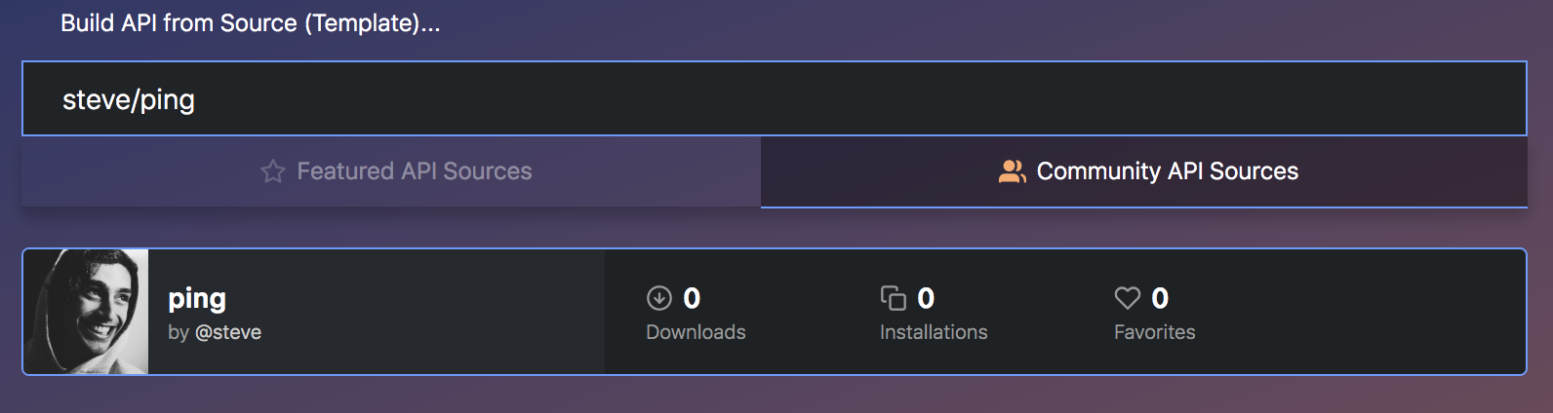Click the Favorites heart icon

1127,298
